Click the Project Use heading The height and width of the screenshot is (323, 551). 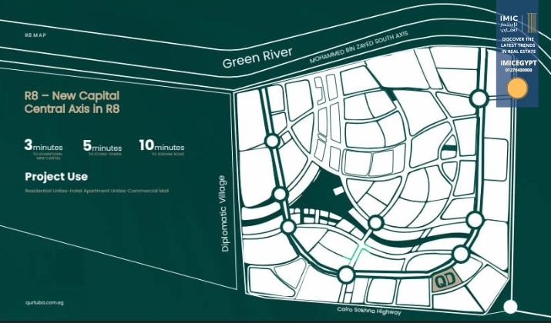point(56,177)
